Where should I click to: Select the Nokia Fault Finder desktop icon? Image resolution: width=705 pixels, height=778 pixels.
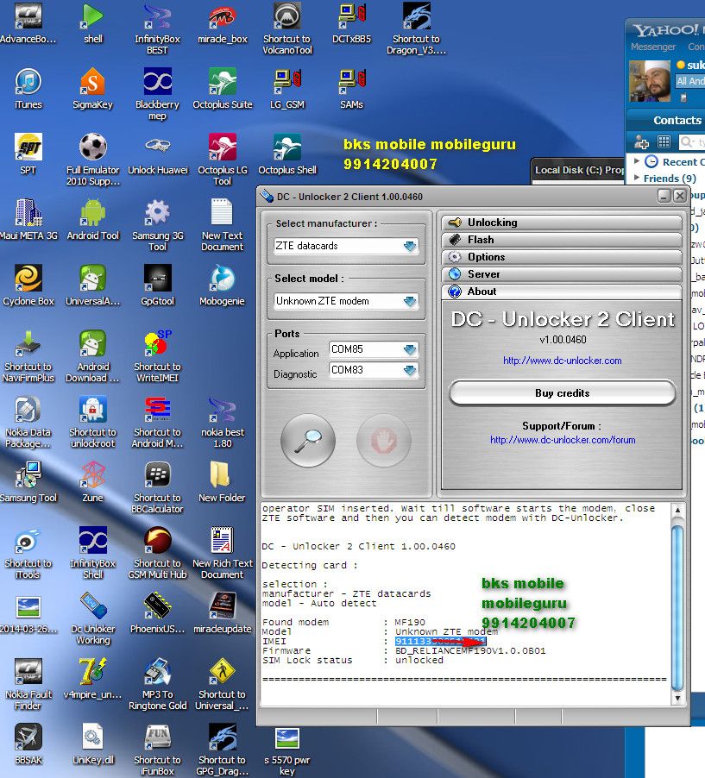pos(28,684)
